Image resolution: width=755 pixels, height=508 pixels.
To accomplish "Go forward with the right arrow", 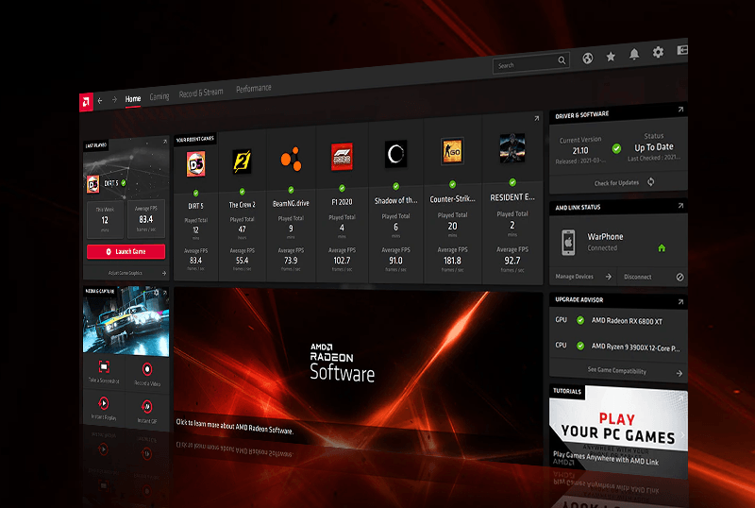I will pos(114,100).
